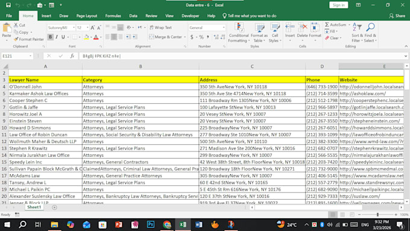Click the AutoSum sigma icon
The image size is (410, 231).
(x=327, y=25)
